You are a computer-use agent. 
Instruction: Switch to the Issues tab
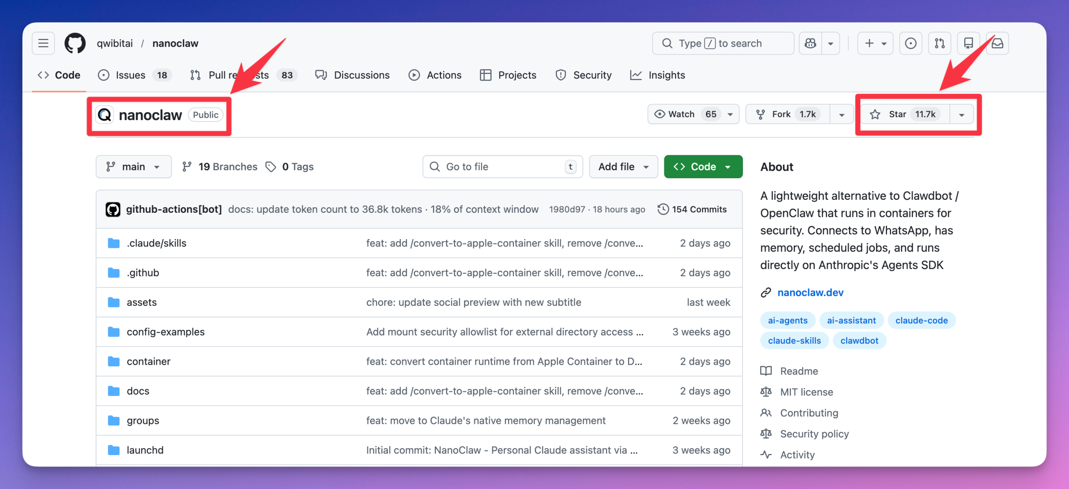(131, 75)
